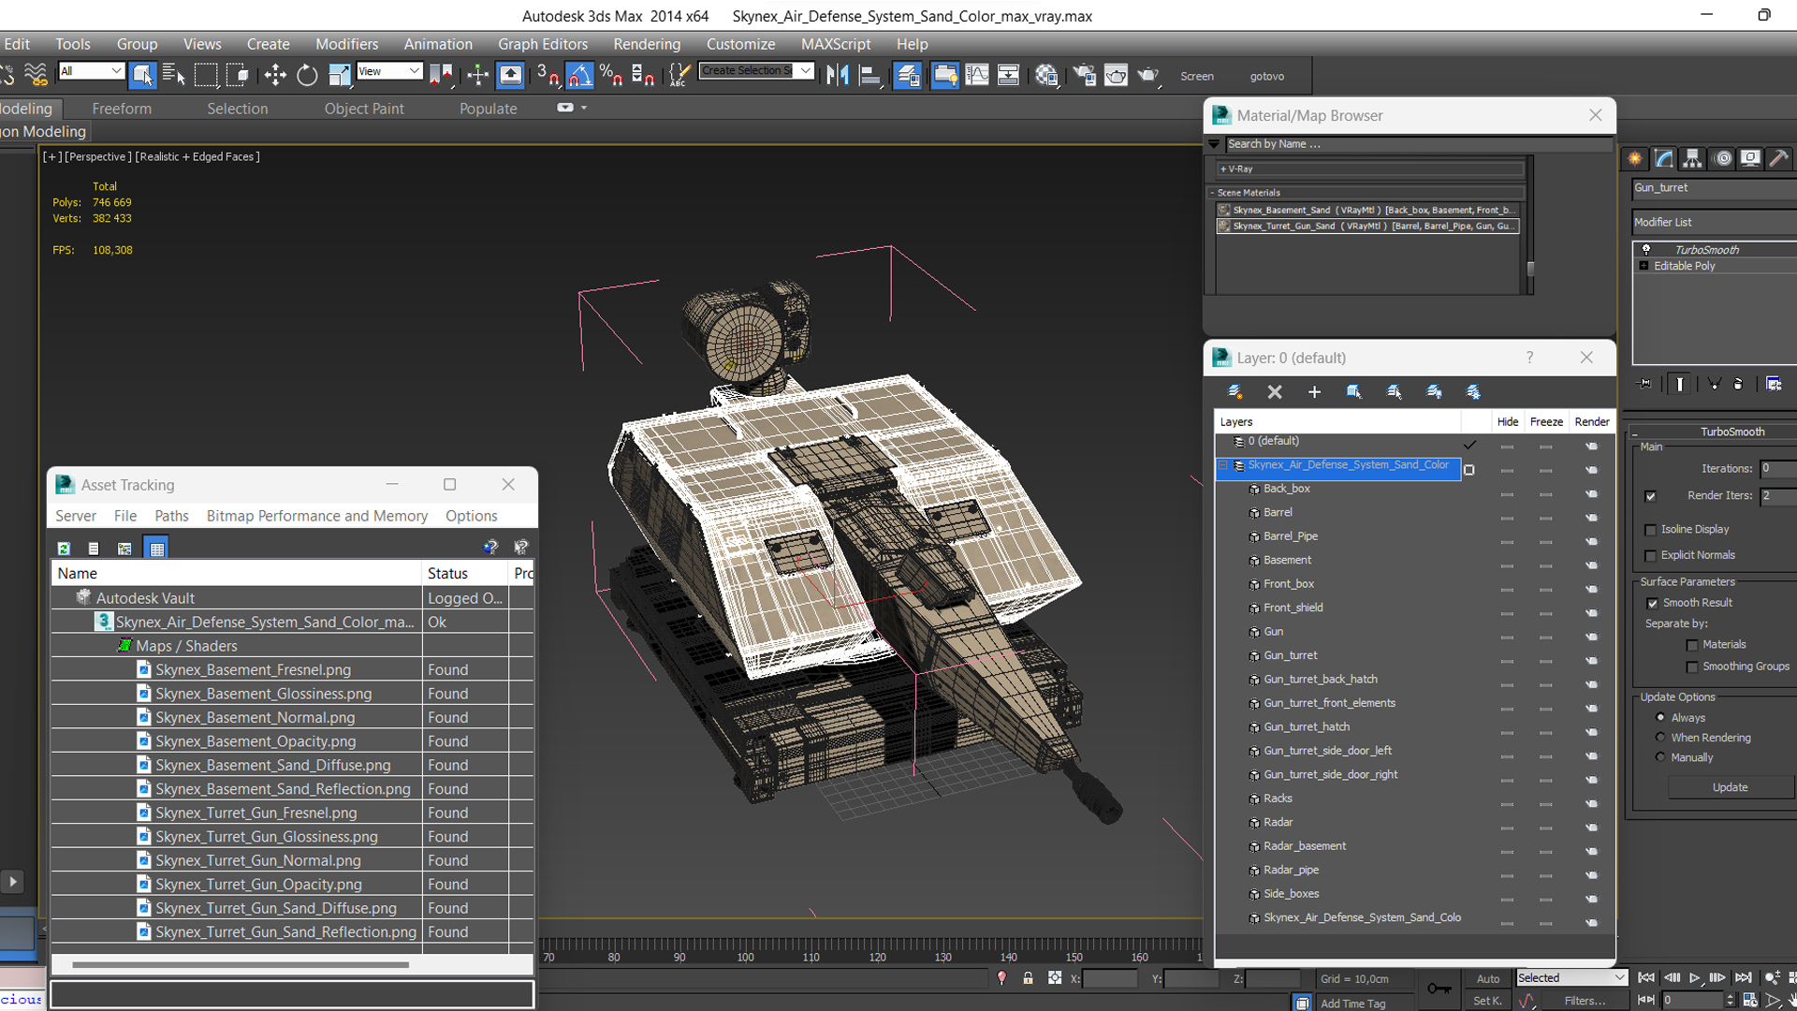Delete layer using X icon
Image resolution: width=1797 pixels, height=1011 pixels.
(x=1274, y=391)
